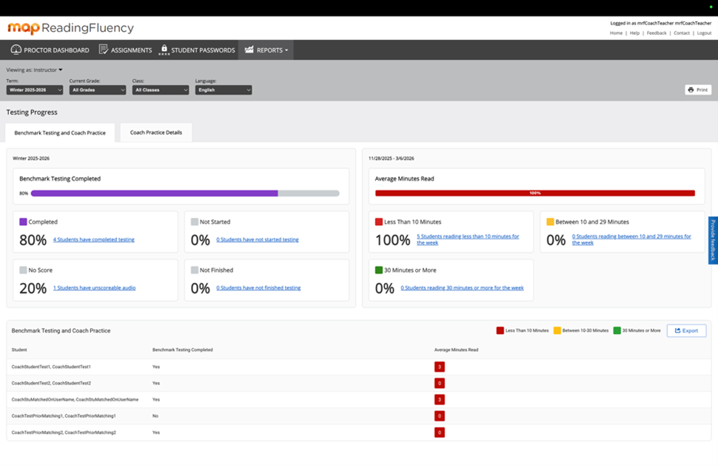Toggle the Viewing as Instructor selector
The width and height of the screenshot is (718, 465).
[35, 70]
